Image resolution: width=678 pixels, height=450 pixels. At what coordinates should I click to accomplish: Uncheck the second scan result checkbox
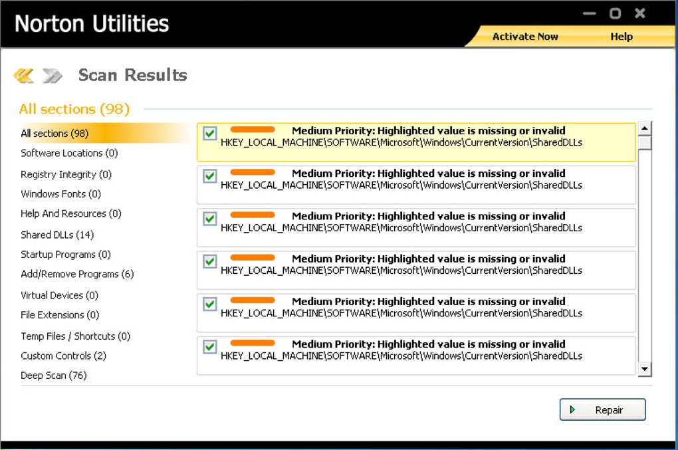[x=210, y=176]
